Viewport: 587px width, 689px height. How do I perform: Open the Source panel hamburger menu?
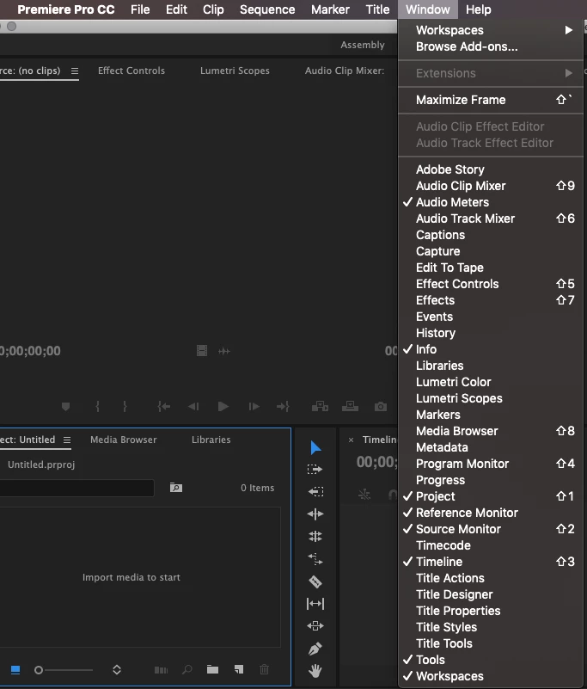[75, 71]
